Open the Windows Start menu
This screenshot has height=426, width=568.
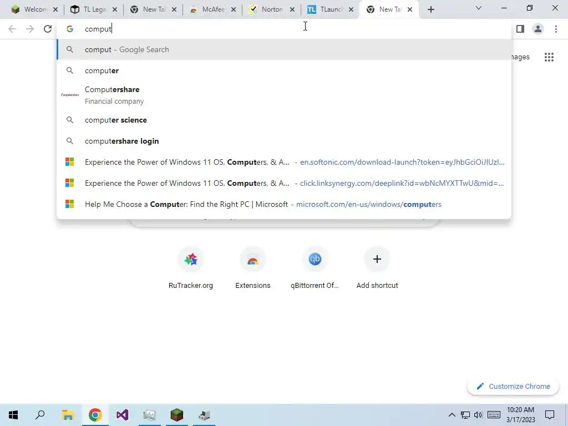coord(13,415)
